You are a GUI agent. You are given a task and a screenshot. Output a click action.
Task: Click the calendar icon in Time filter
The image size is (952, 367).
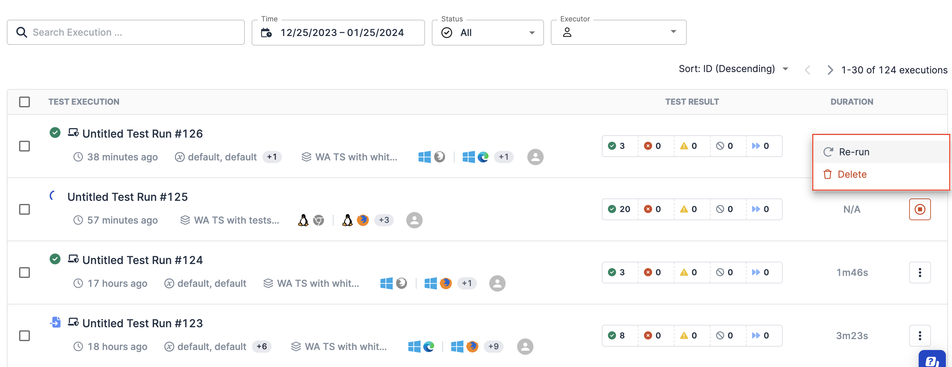pos(267,33)
